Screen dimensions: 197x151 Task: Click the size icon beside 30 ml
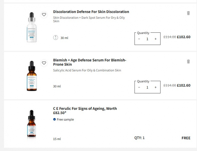(x=55, y=38)
